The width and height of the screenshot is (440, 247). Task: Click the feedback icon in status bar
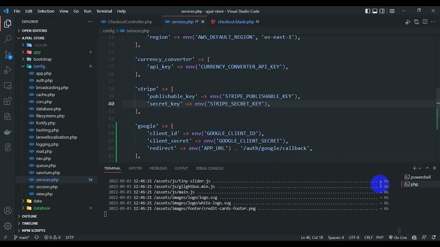(x=424, y=237)
